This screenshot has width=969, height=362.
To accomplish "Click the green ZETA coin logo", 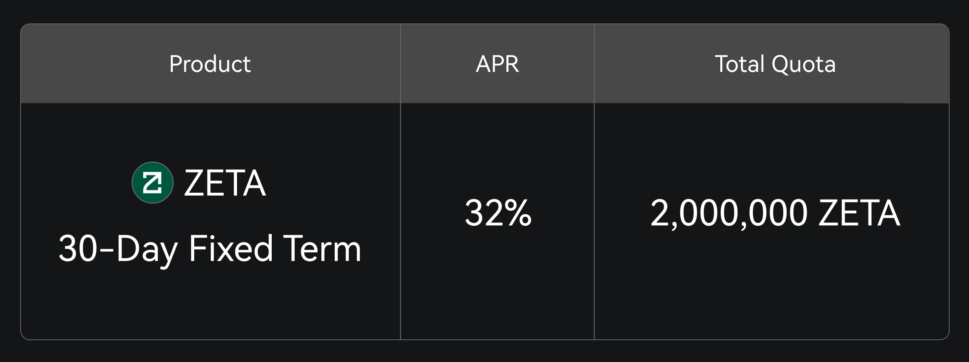I will 153,183.
